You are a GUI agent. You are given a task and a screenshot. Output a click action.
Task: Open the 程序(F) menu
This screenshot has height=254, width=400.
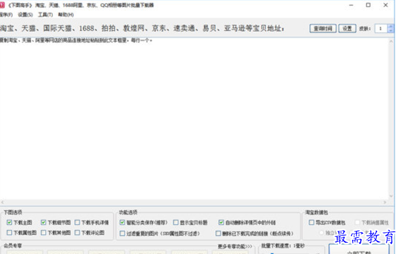6,15
